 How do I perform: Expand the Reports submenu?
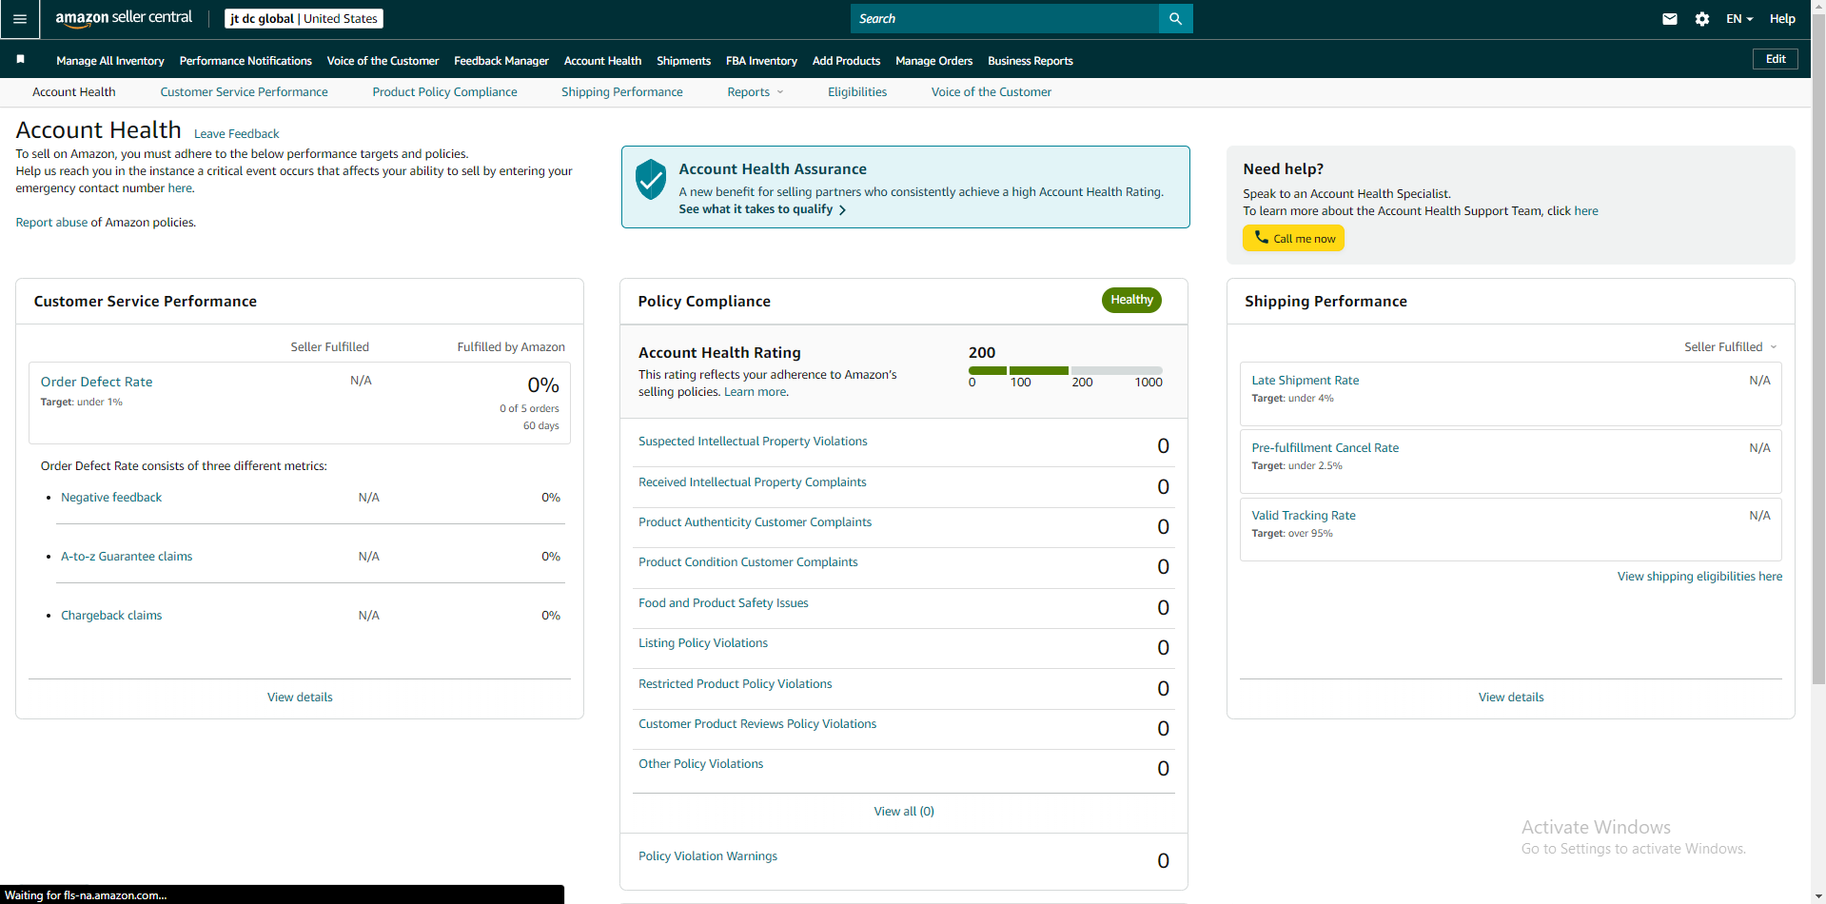tap(756, 92)
